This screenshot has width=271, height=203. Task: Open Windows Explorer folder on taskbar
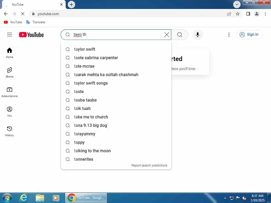pyautogui.click(x=40, y=198)
